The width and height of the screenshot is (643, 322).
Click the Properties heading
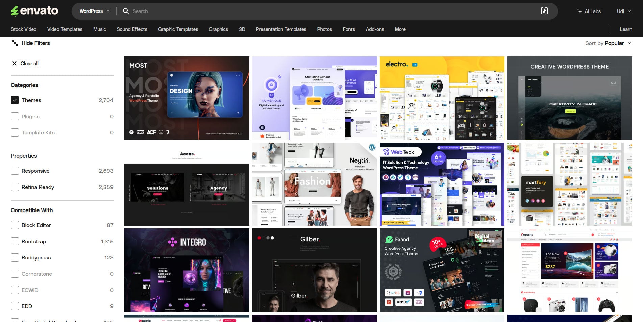[24, 156]
